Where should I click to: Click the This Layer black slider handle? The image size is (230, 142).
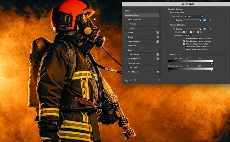coord(179,63)
